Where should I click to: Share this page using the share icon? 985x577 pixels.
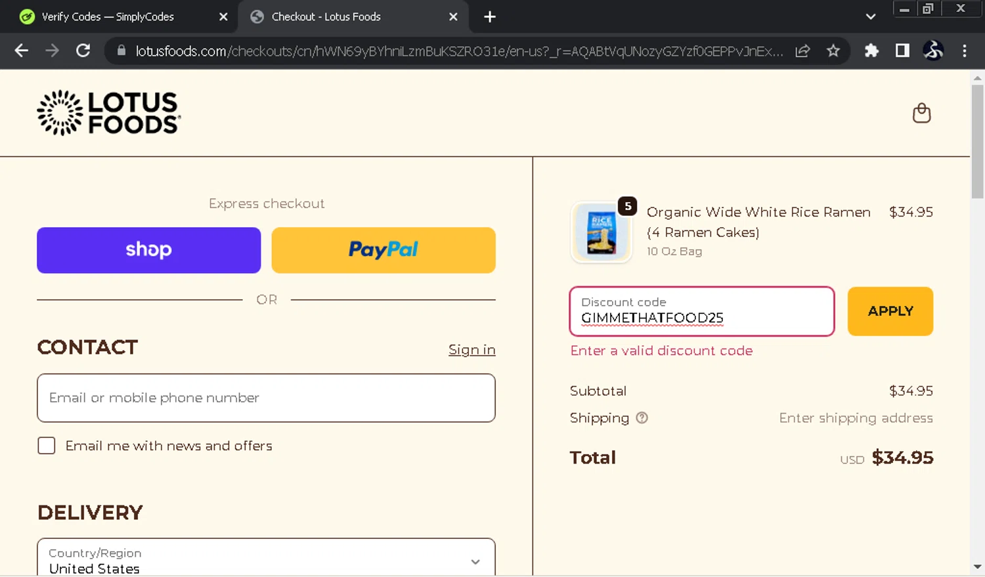[x=802, y=51]
